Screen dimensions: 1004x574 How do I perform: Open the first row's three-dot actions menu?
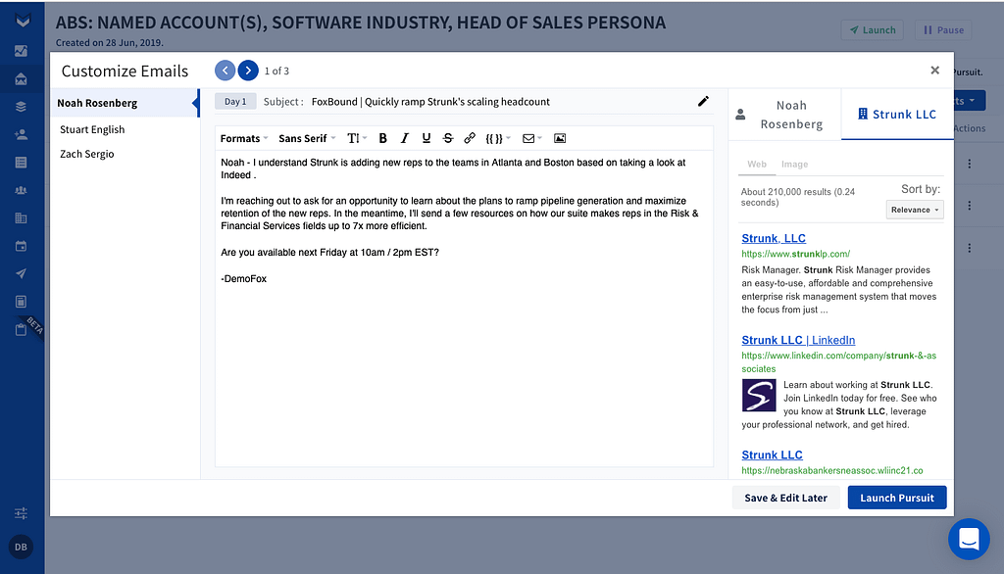point(970,164)
